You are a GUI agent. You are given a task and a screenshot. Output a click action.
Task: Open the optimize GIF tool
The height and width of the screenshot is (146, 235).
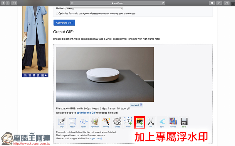pos(95,122)
